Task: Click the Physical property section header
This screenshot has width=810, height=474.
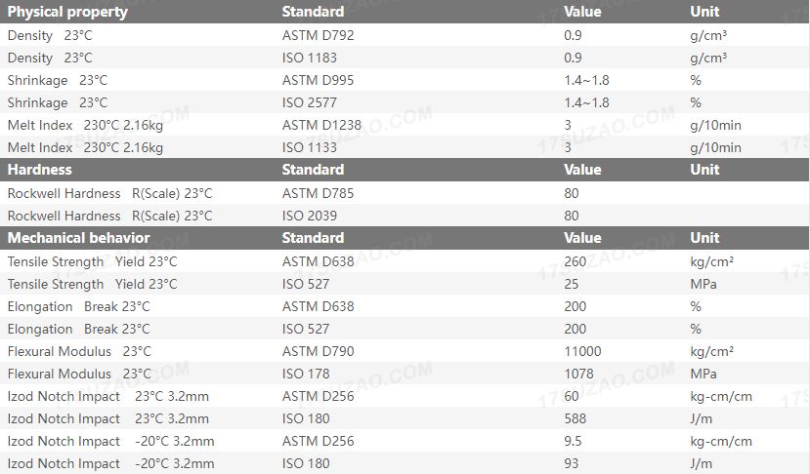Action: pyautogui.click(x=67, y=12)
